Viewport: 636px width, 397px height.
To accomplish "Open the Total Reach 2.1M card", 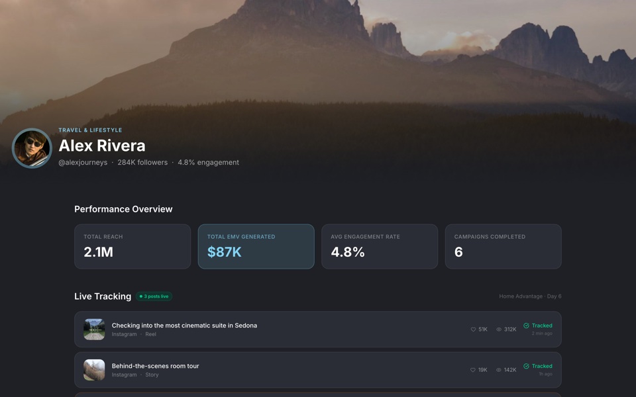I will coord(132,247).
